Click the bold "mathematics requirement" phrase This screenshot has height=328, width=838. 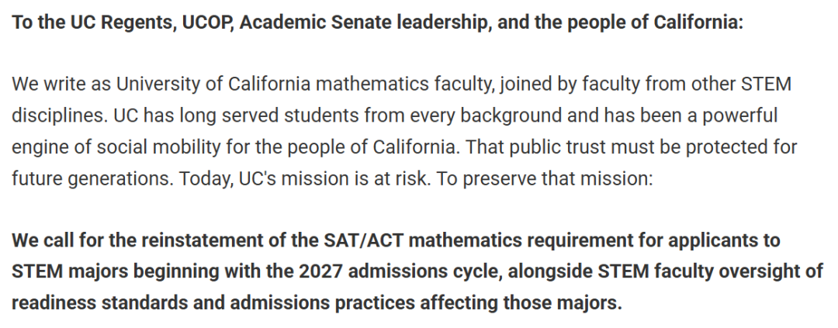[518, 240]
